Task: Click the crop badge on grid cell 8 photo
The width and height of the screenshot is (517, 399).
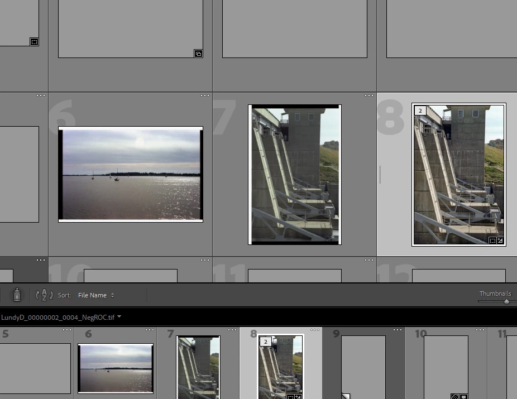Action: (492, 241)
